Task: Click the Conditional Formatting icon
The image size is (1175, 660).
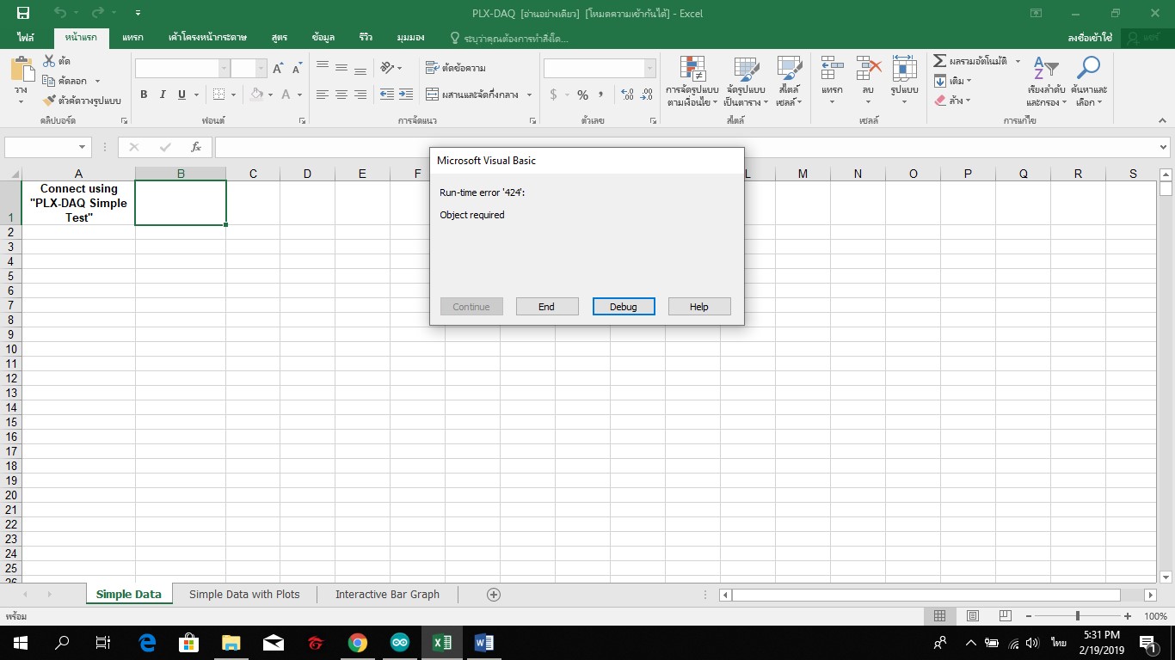Action: click(x=692, y=69)
